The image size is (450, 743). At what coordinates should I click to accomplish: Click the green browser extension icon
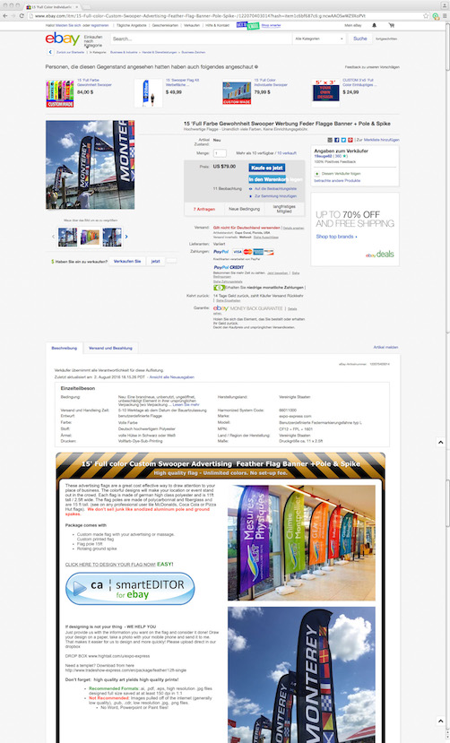click(436, 15)
